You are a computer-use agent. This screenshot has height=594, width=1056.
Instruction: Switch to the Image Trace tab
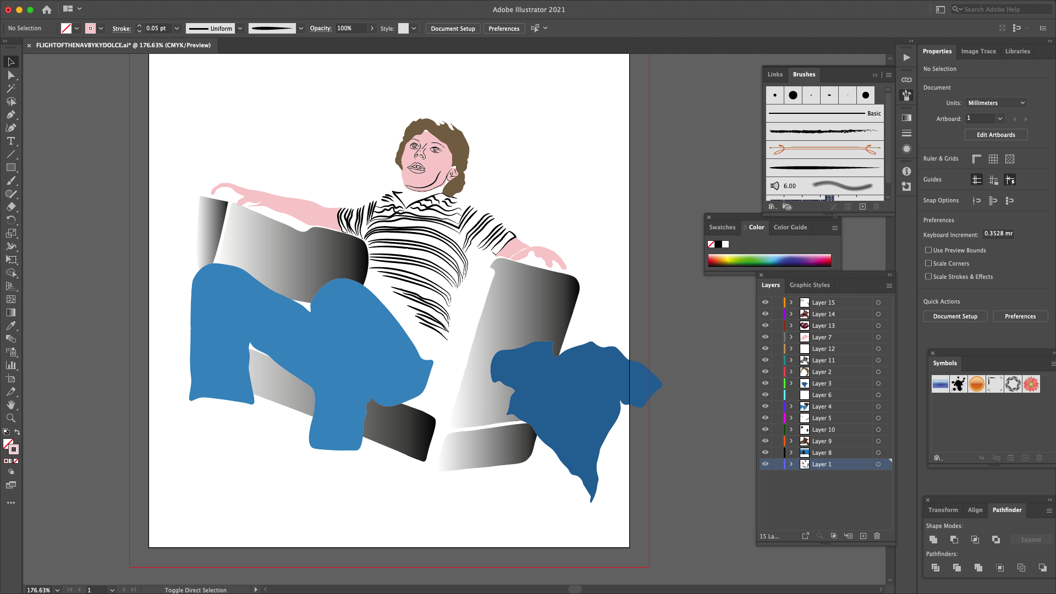[978, 51]
